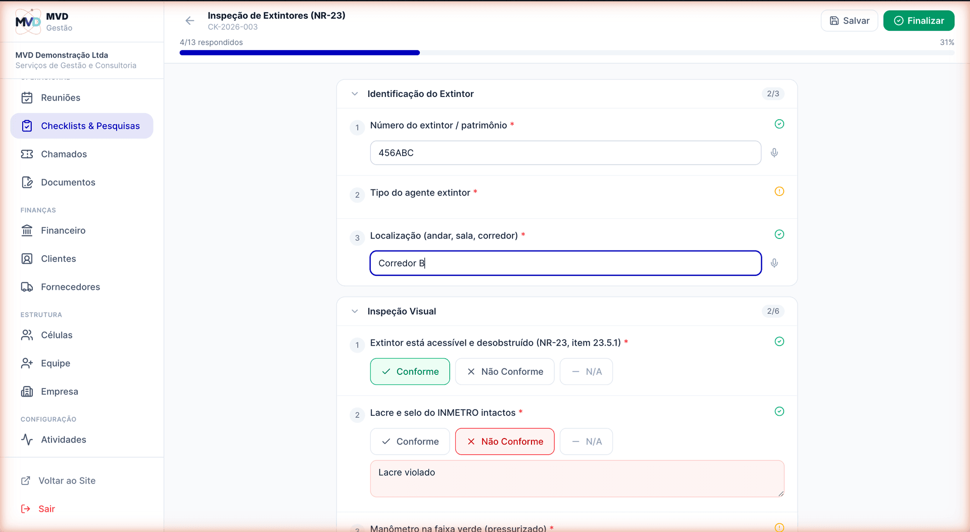Click into the Número do extintor field with 456ABC
This screenshot has width=970, height=532.
click(565, 153)
